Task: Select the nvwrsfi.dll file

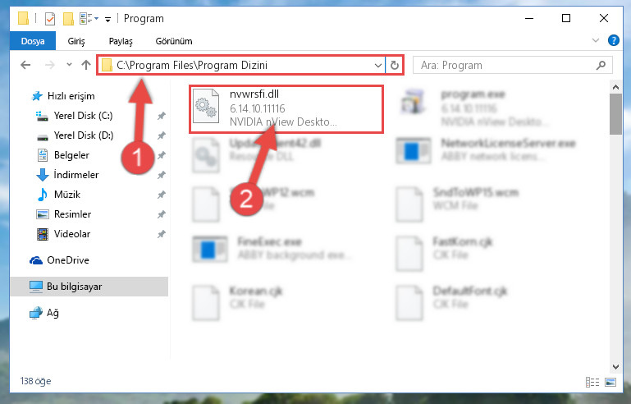Action: point(286,108)
